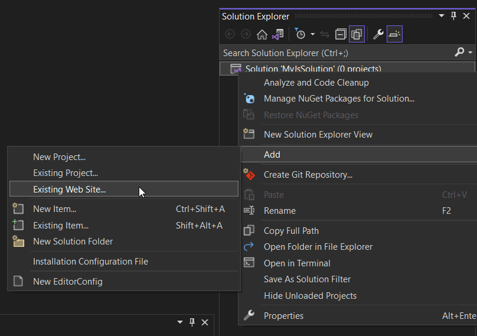Choose Copy Full Path
This screenshot has height=336, width=477.
(x=291, y=231)
